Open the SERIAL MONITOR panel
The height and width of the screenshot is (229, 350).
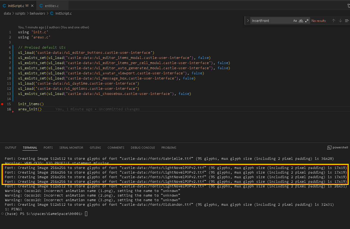point(71,148)
